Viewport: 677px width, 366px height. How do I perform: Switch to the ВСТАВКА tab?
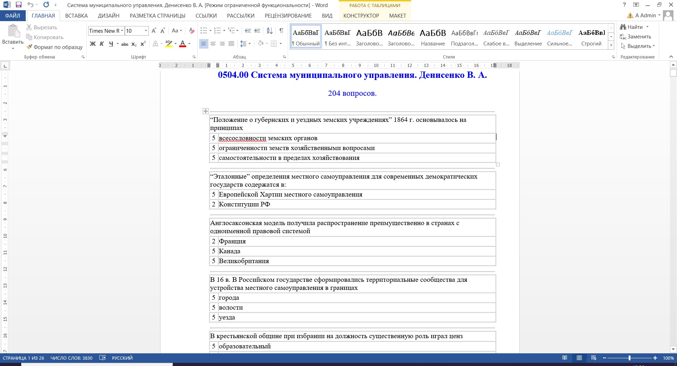tap(77, 16)
